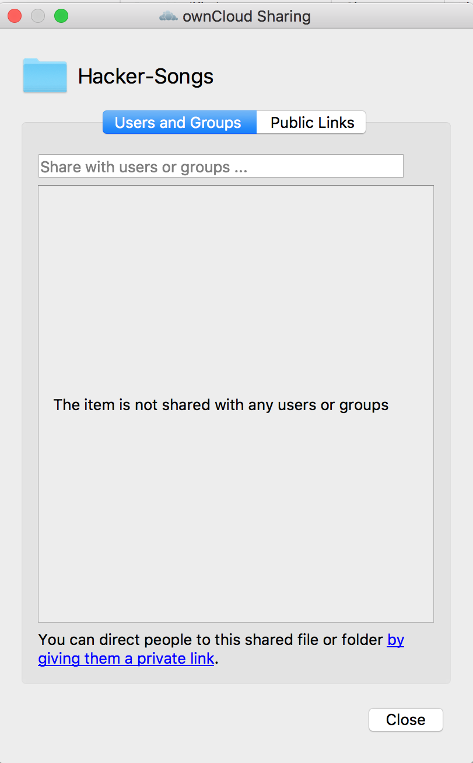Maximize window using green title bar button
Viewport: 473px width, 763px height.
[61, 16]
